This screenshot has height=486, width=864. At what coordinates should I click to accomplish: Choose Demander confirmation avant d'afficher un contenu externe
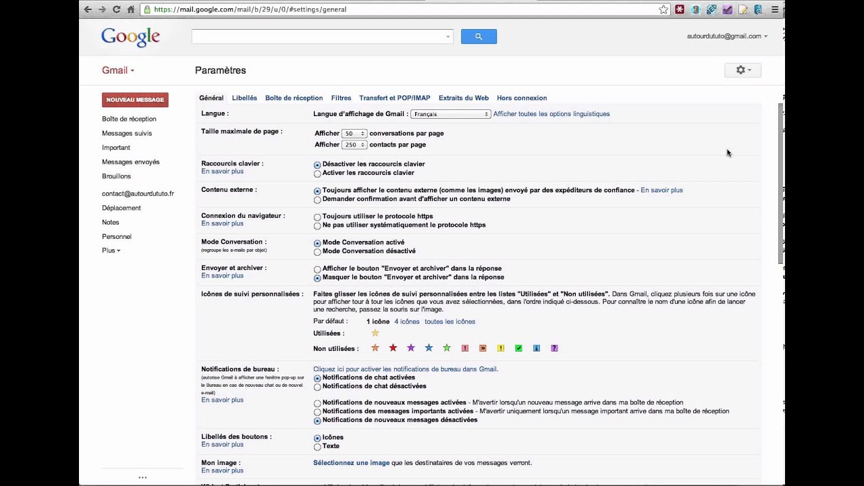pyautogui.click(x=317, y=200)
